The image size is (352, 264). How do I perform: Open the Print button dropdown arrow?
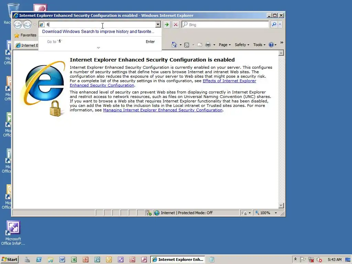[x=214, y=45]
